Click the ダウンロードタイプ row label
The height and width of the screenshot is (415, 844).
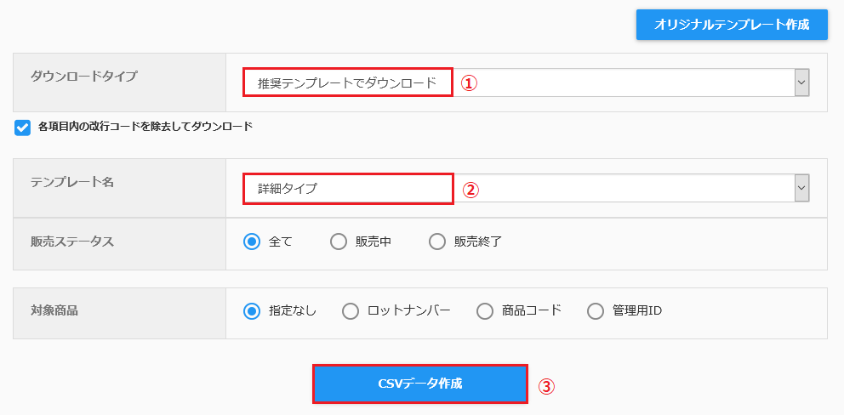click(83, 76)
